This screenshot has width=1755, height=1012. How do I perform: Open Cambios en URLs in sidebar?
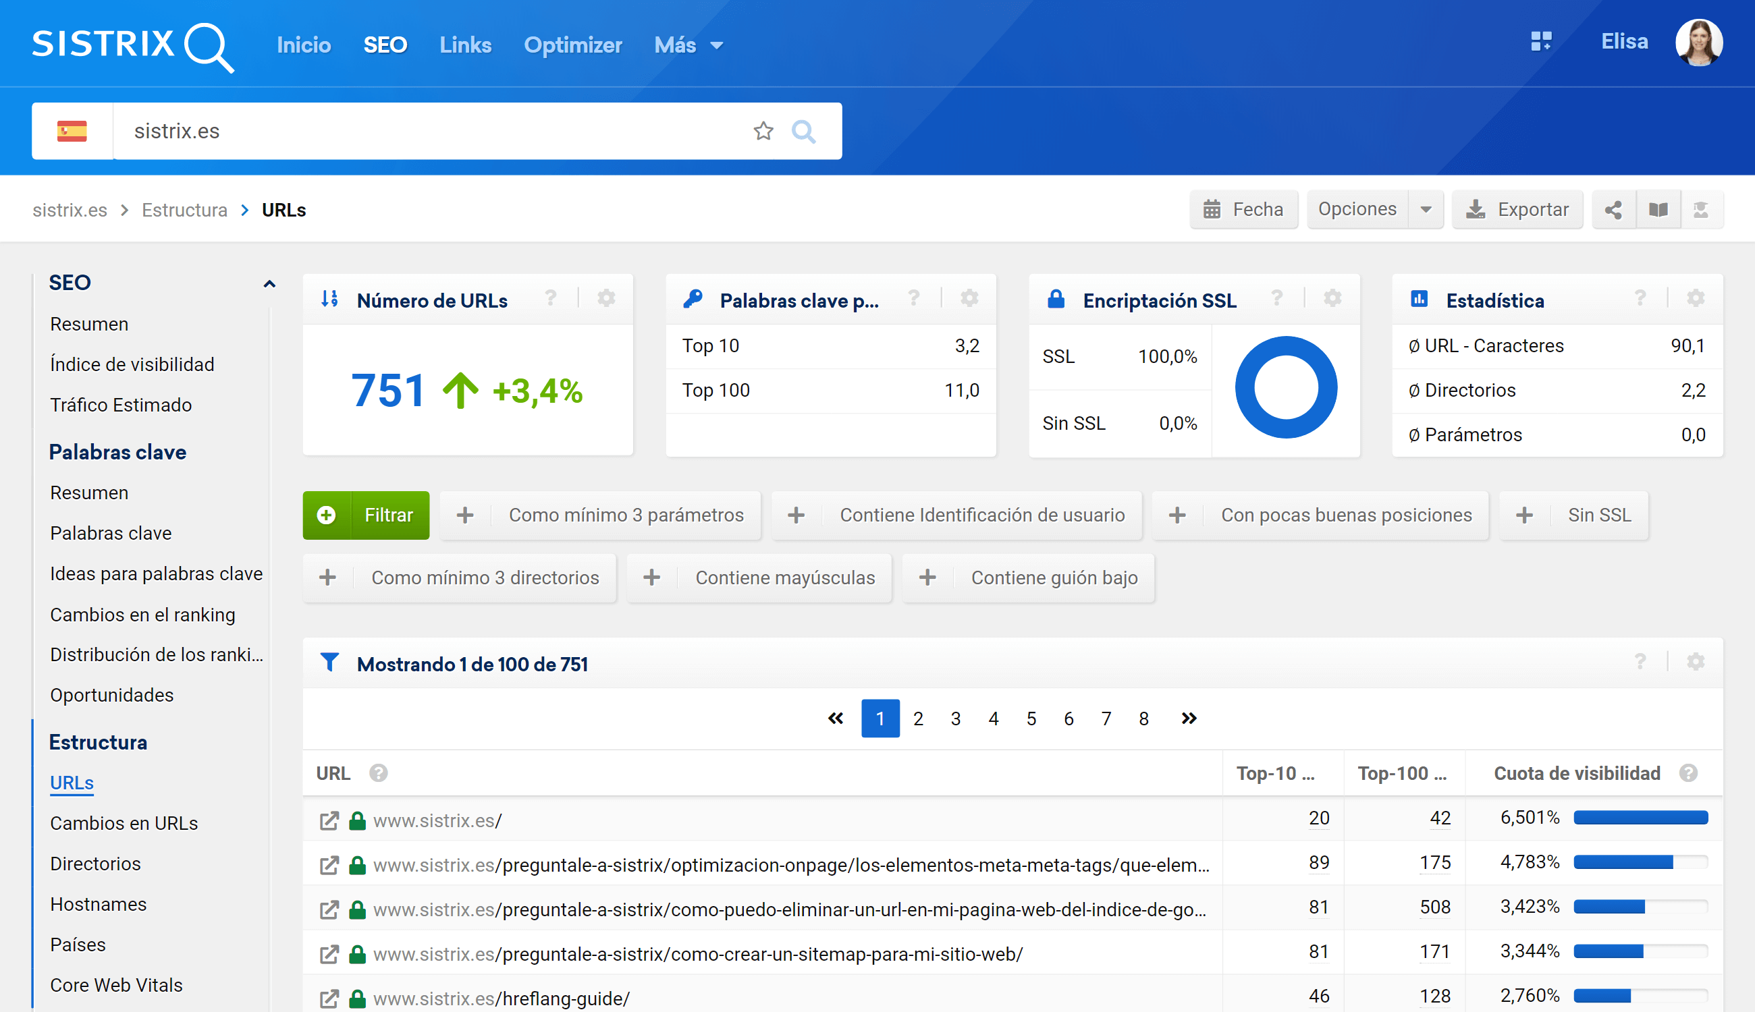pos(124,823)
